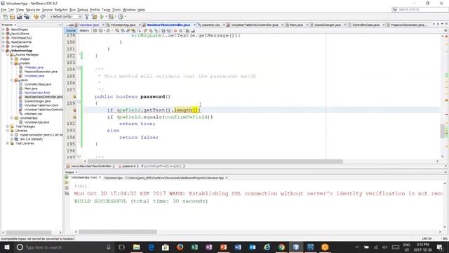The image size is (449, 253).
Task: Click the Redo toolbar icon
Action: tap(43, 17)
